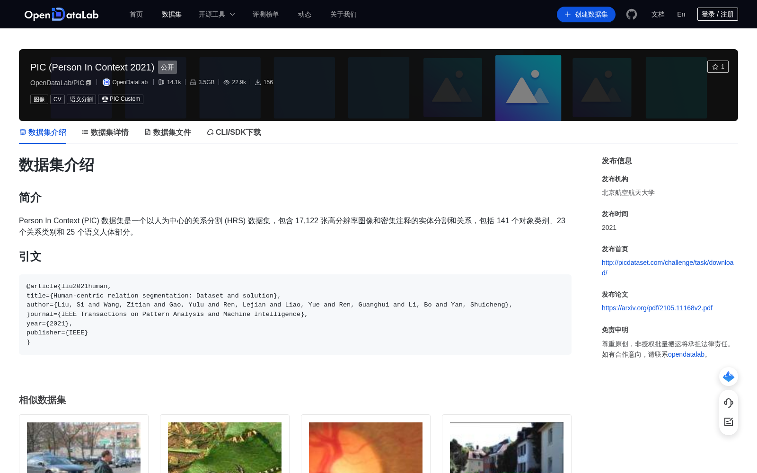Click the 创建数据集 button
The height and width of the screenshot is (473, 757).
[586, 14]
